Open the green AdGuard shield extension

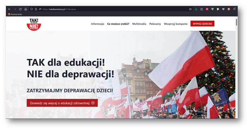[x=213, y=9]
